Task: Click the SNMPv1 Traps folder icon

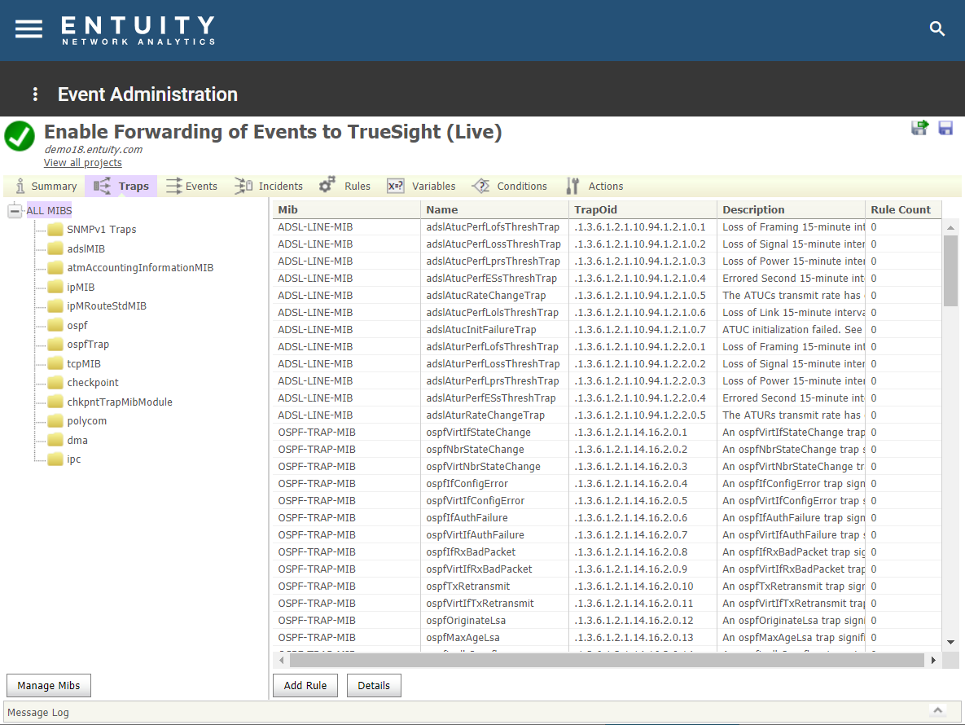Action: (56, 230)
